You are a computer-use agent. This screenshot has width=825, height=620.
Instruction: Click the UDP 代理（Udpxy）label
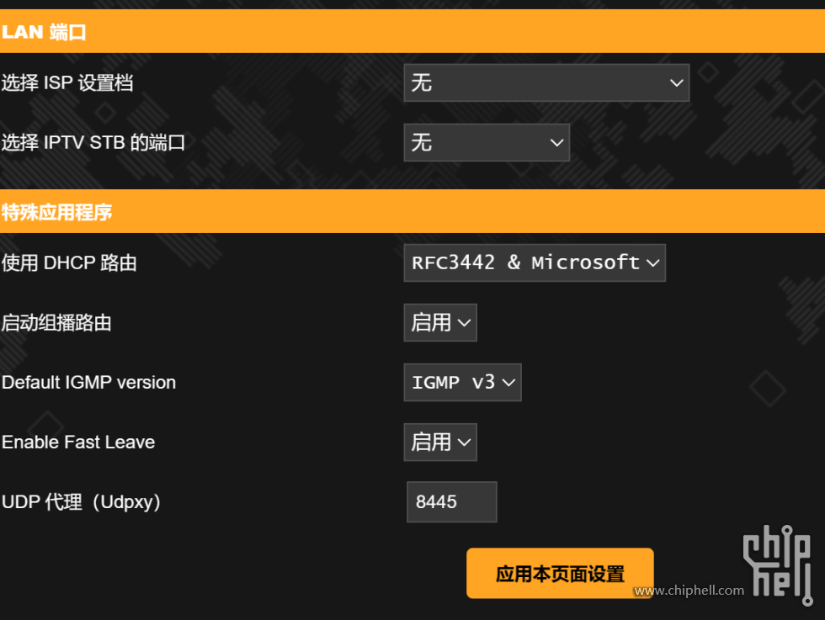(x=80, y=501)
